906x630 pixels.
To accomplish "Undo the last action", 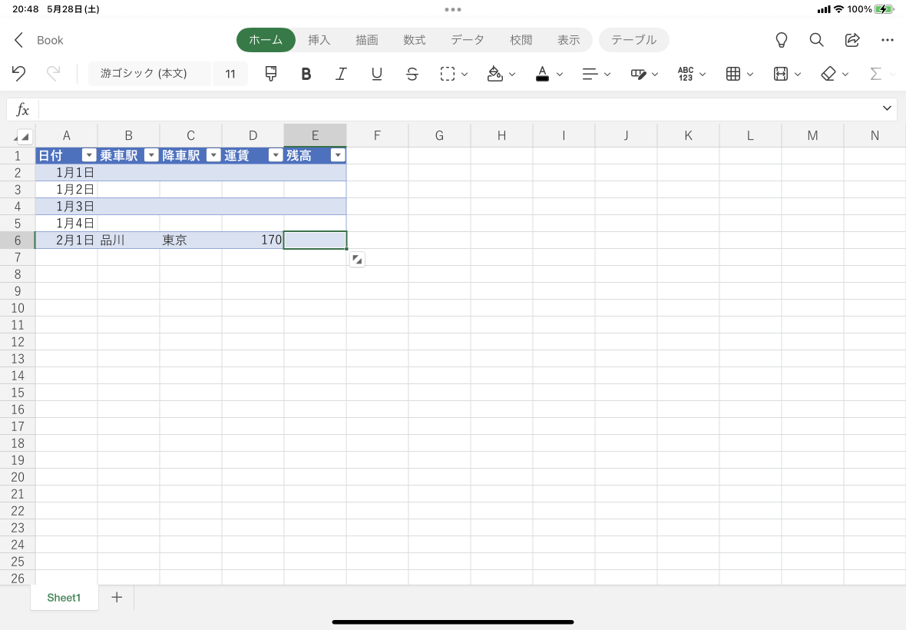I will pos(18,74).
